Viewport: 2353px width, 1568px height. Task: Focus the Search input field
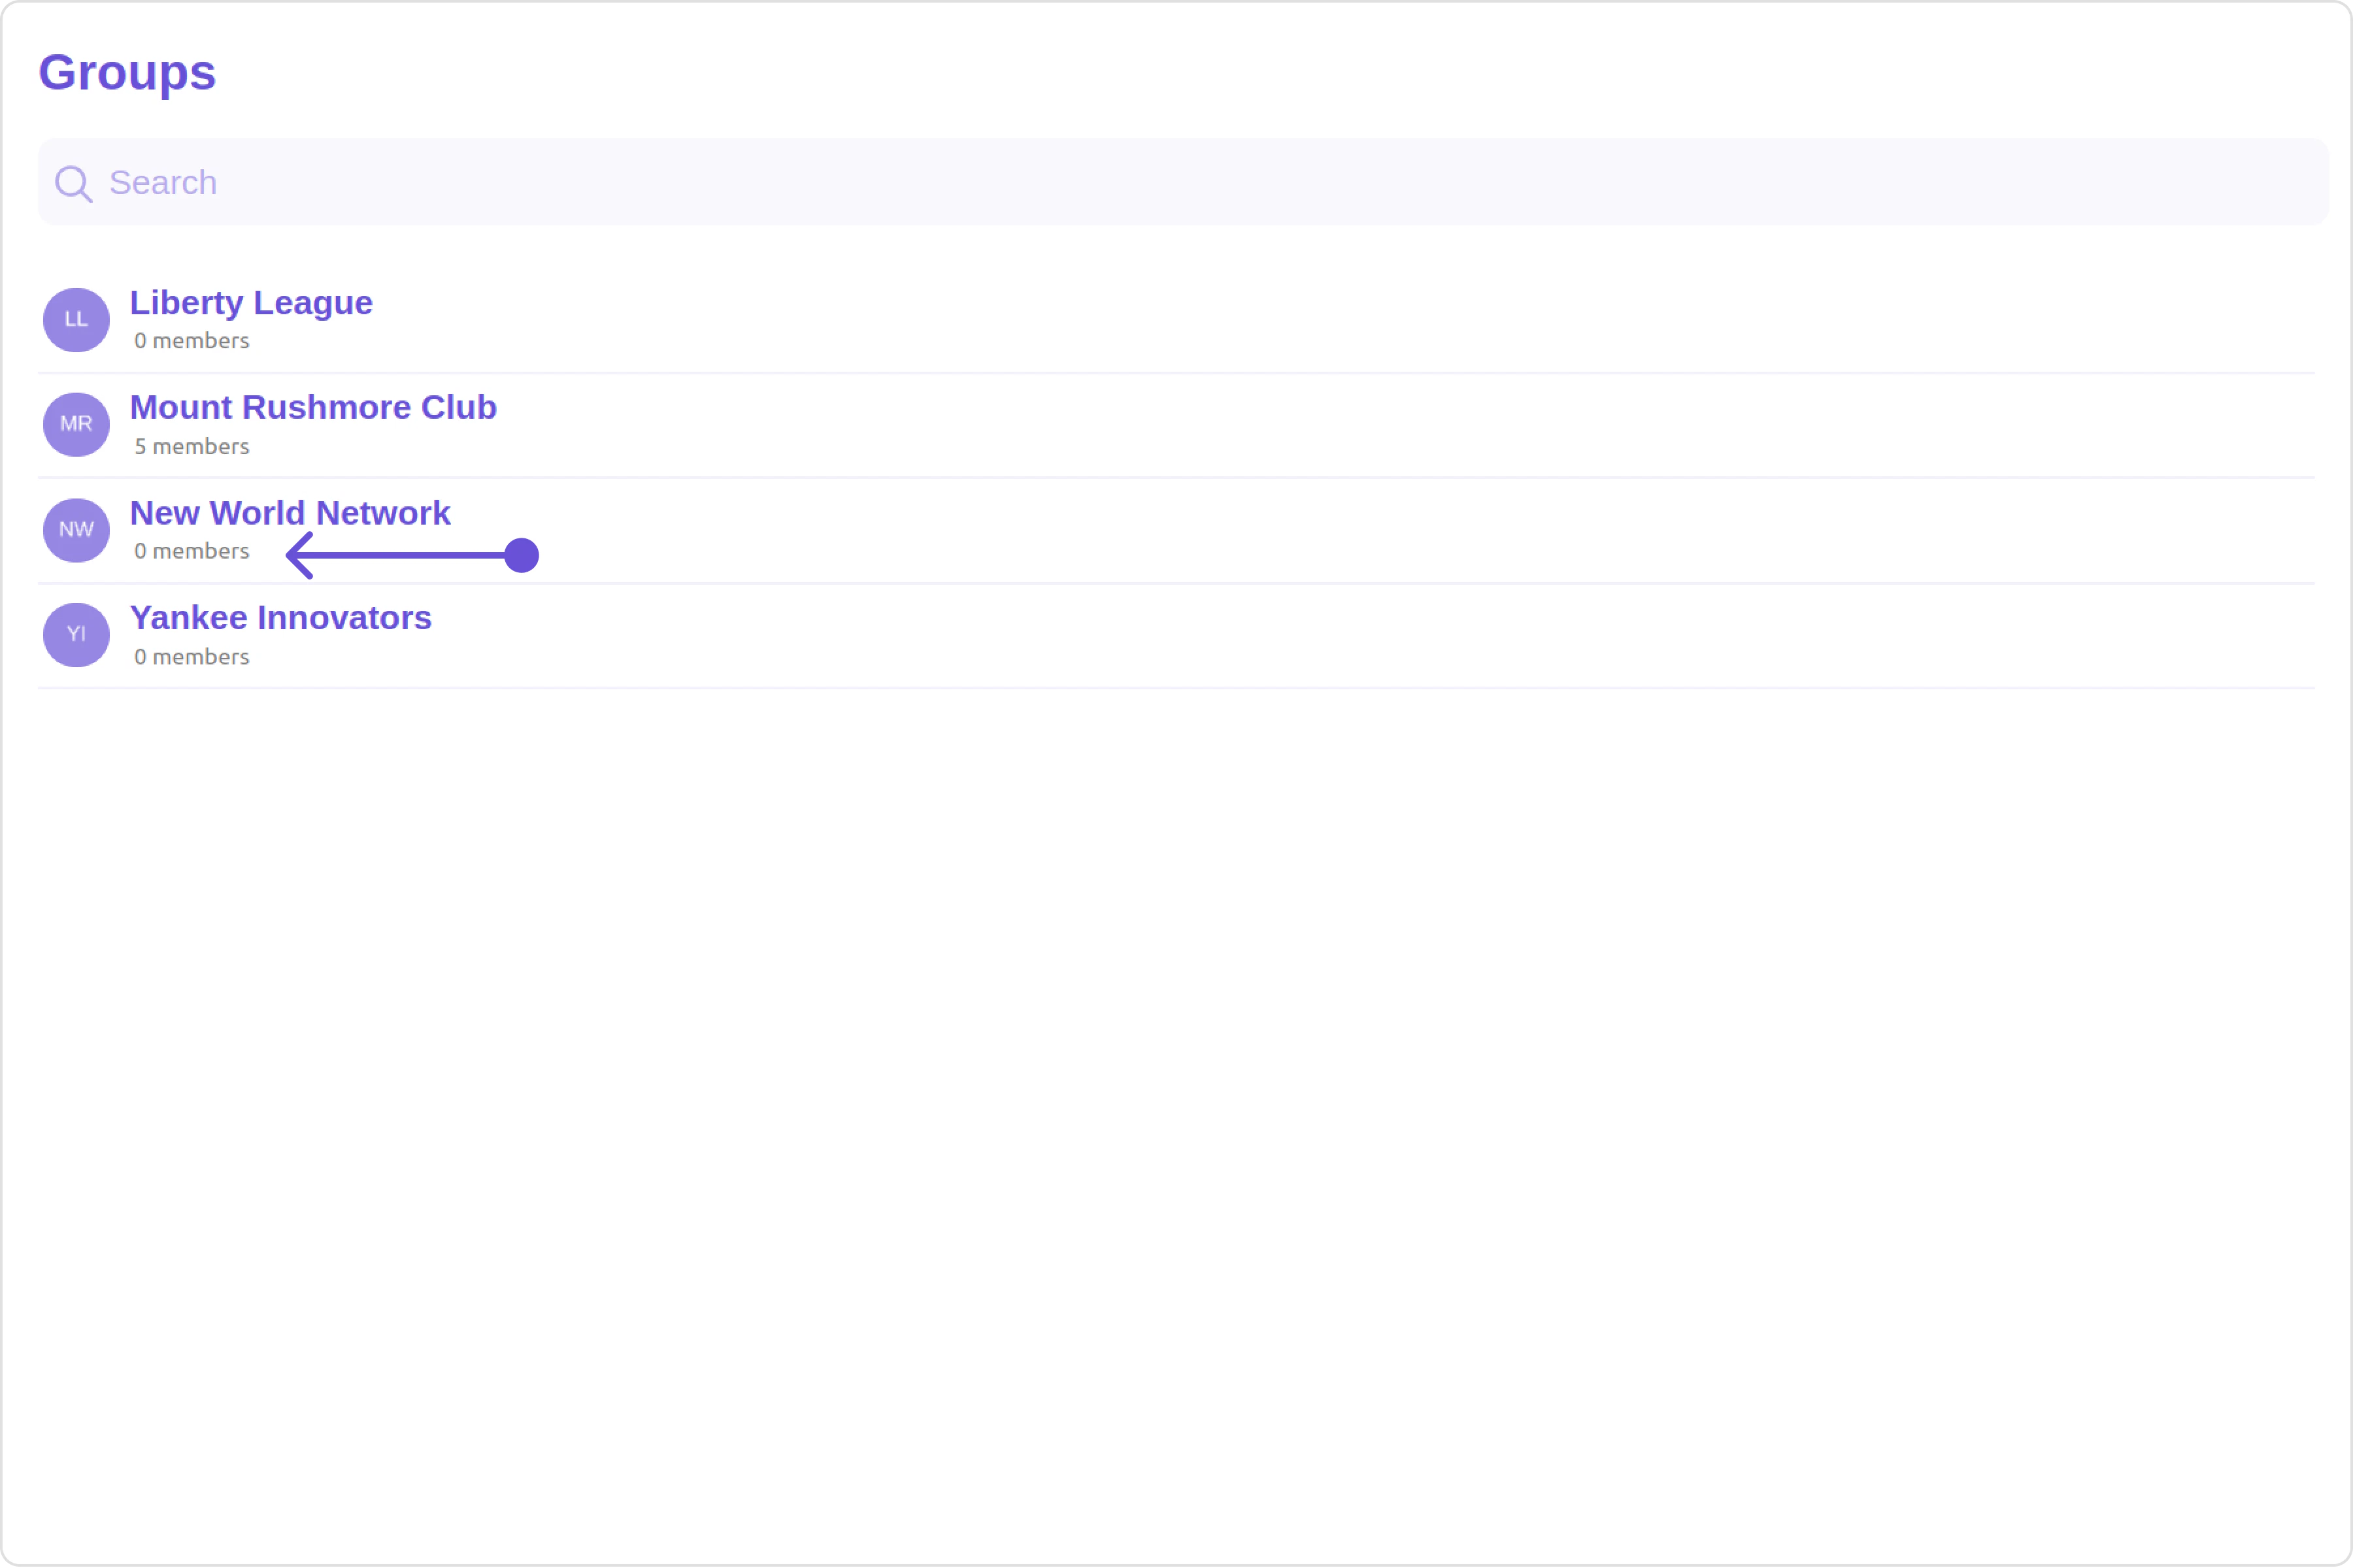[1201, 182]
